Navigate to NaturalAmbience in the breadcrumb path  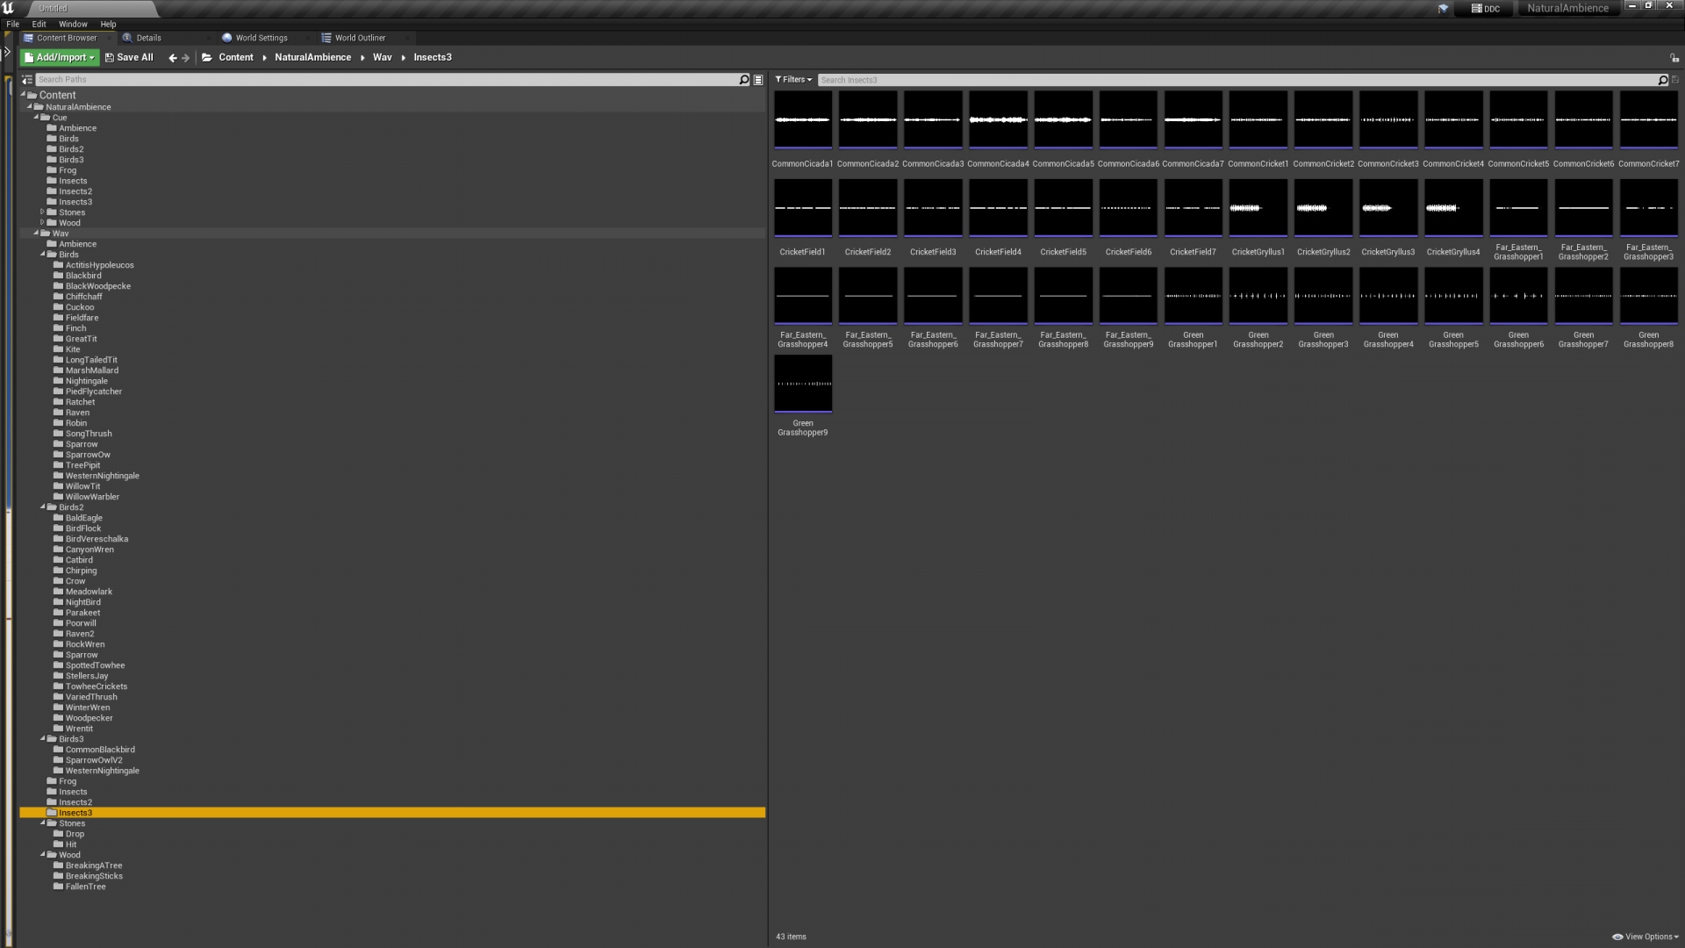point(312,58)
